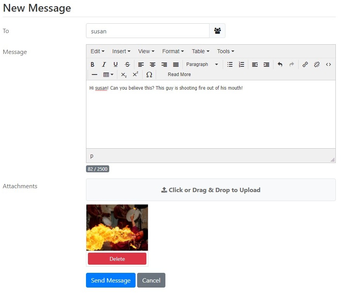Open the recipient picker icon
The height and width of the screenshot is (293, 342).
pos(217,31)
